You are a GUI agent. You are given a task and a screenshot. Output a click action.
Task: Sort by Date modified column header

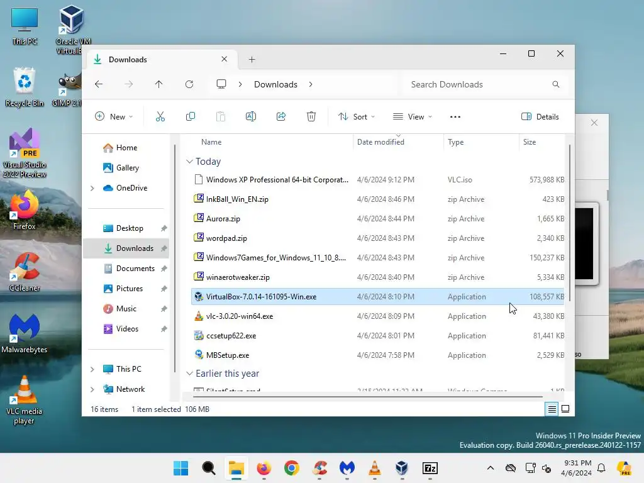click(398, 142)
